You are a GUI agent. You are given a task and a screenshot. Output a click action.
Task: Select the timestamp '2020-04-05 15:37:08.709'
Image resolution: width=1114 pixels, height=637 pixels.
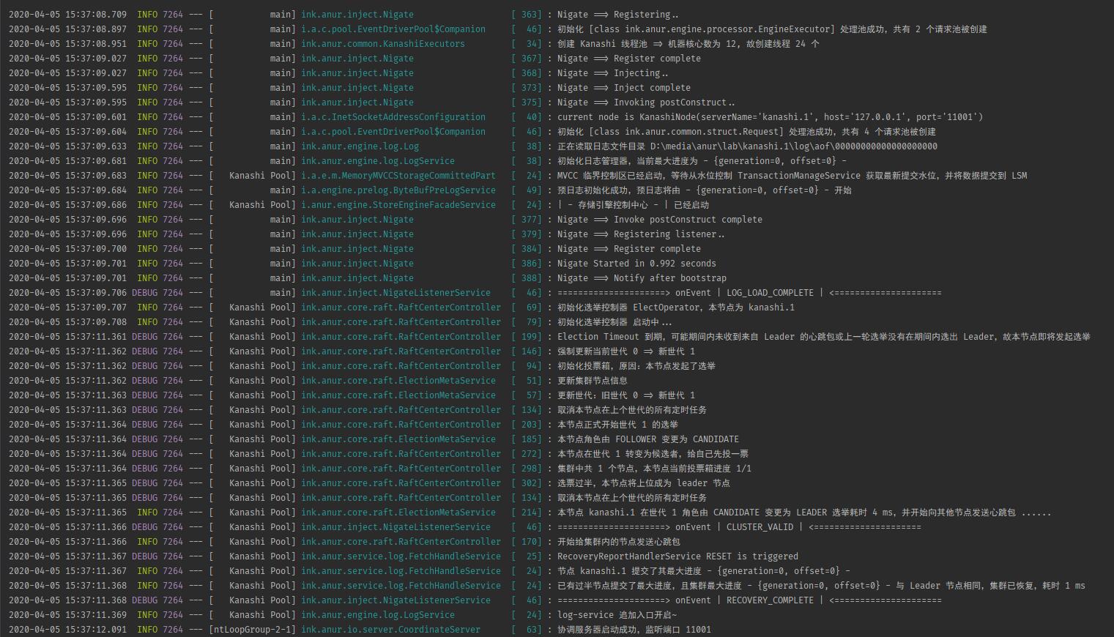67,15
